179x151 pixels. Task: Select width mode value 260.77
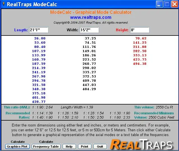[x=89, y=64]
